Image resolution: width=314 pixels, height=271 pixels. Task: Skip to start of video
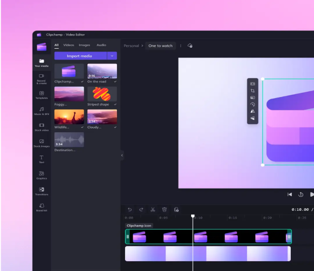click(290, 195)
